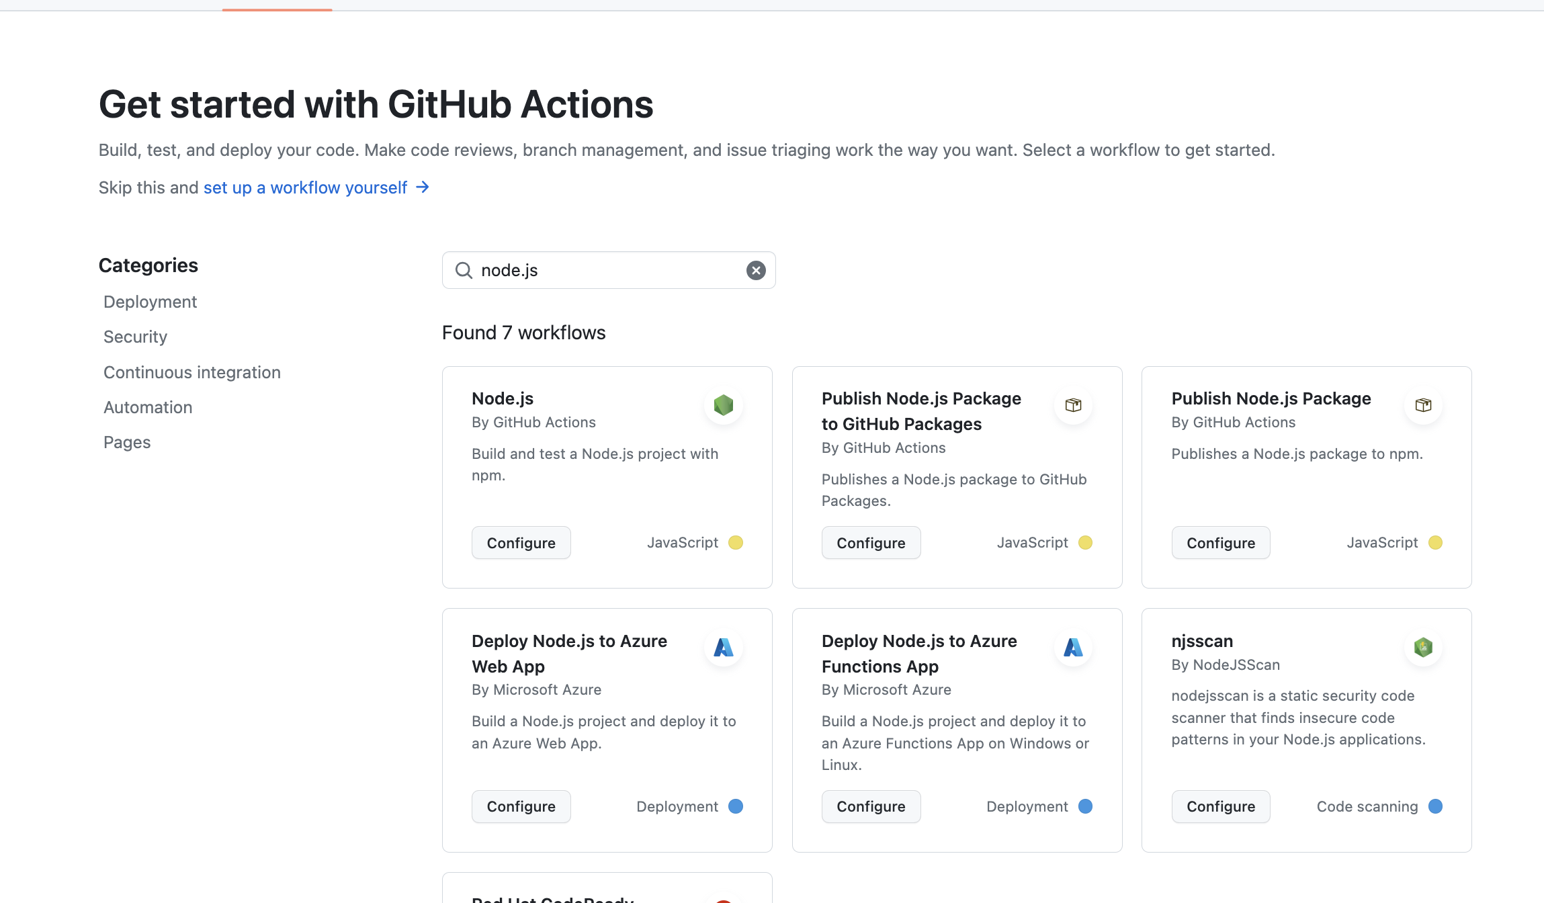Image resolution: width=1544 pixels, height=903 pixels.
Task: Click Deploy Node.js to Azure Web App title
Action: (569, 654)
